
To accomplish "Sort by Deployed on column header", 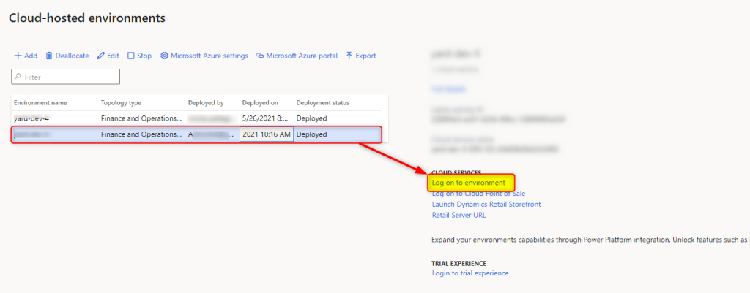I will pyautogui.click(x=260, y=103).
